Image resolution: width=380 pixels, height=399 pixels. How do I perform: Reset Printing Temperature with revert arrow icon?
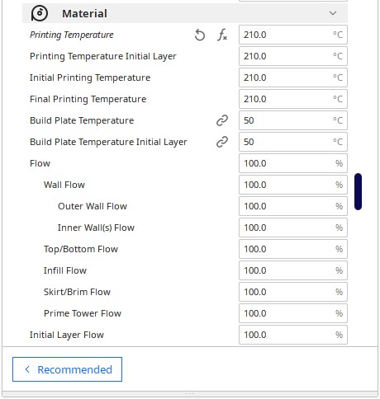click(200, 35)
